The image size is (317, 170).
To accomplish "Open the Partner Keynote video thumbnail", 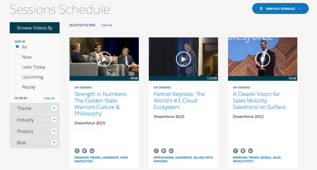I will click(183, 59).
